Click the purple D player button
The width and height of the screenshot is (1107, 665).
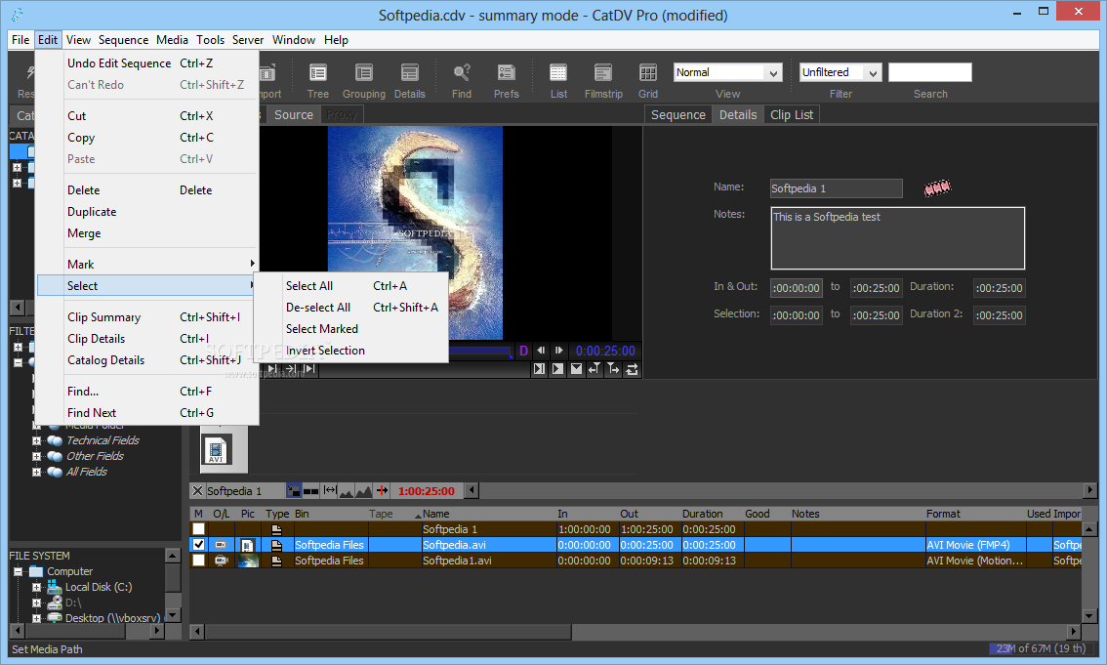523,351
